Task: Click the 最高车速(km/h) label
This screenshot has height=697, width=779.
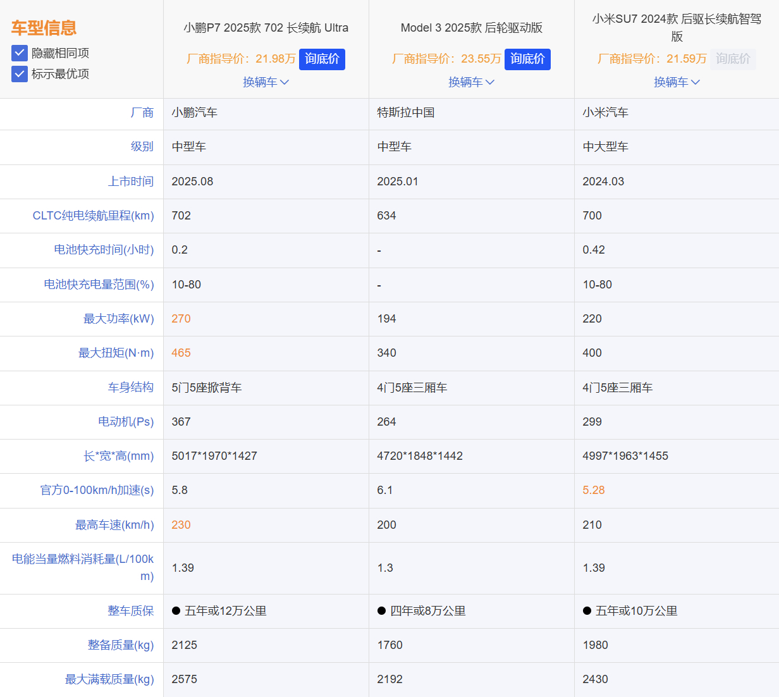Action: (x=114, y=525)
